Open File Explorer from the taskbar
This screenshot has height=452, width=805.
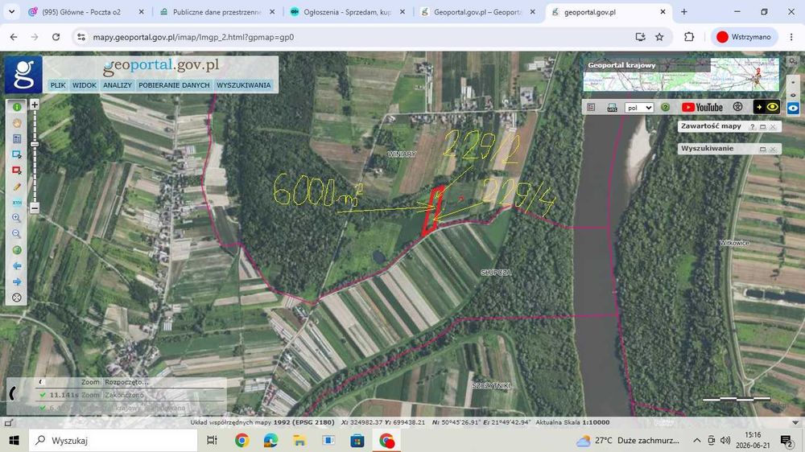point(299,440)
